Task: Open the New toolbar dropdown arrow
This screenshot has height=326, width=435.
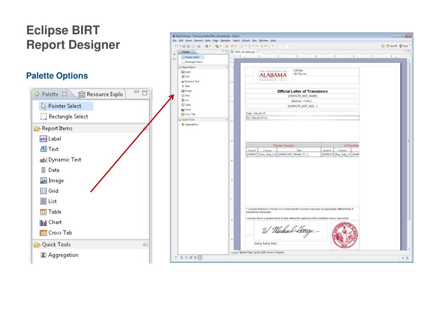Action: pyautogui.click(x=180, y=46)
